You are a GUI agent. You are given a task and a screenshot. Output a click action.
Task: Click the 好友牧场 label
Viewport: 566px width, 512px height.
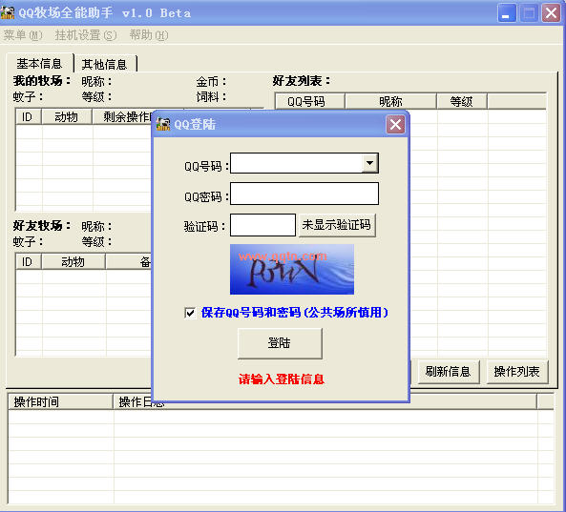tap(42, 226)
